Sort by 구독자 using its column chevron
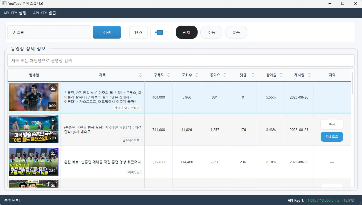Image resolution: width=362 pixels, height=205 pixels. 169,75
